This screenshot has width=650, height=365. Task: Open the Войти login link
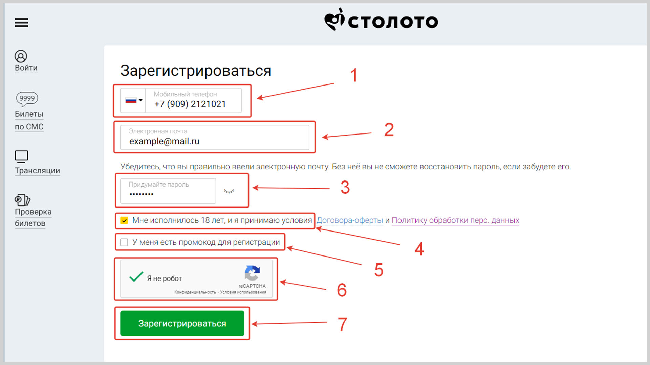pyautogui.click(x=26, y=68)
